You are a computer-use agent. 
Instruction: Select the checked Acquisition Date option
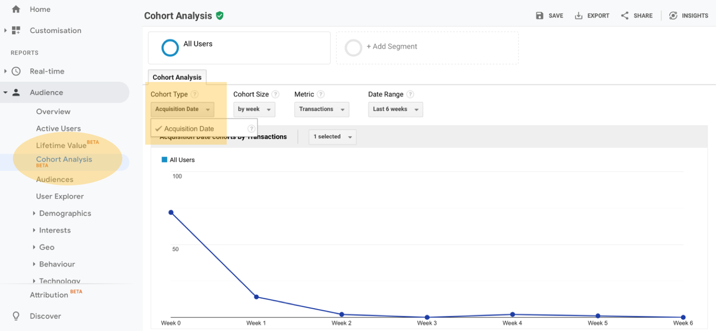[189, 129]
